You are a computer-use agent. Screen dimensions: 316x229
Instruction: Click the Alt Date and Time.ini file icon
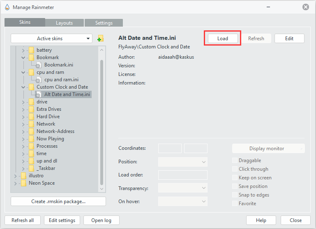[x=38, y=94]
